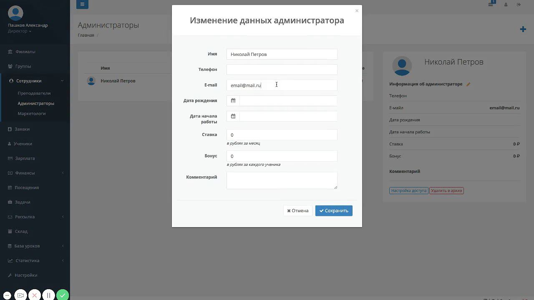
Task: Click the Пашков Александр profile avatar
Action: pyautogui.click(x=15, y=13)
